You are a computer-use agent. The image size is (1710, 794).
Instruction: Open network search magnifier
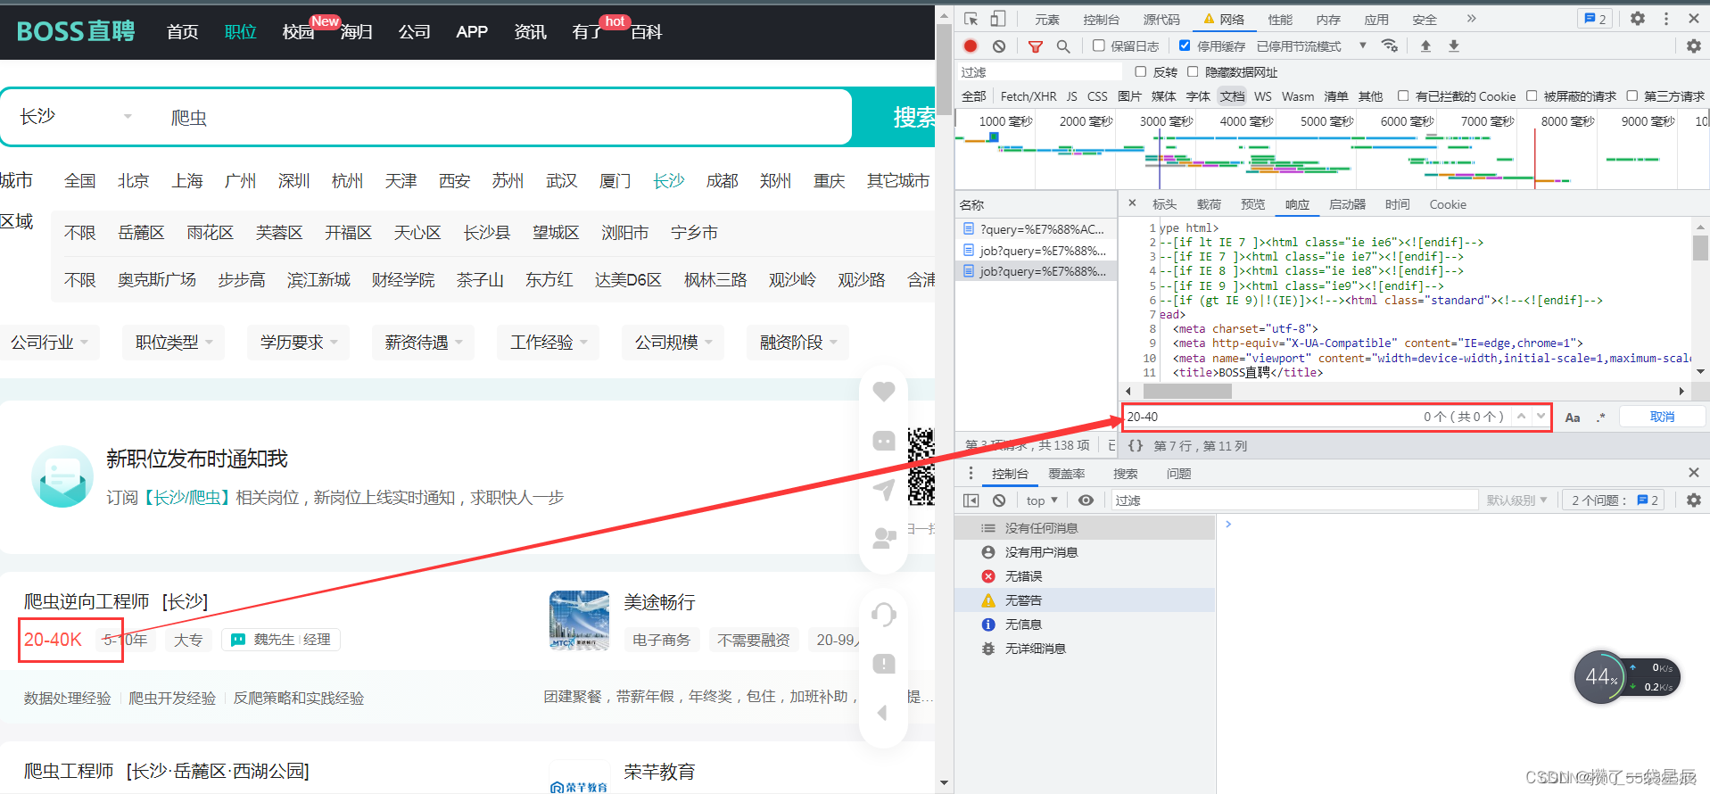click(1063, 46)
